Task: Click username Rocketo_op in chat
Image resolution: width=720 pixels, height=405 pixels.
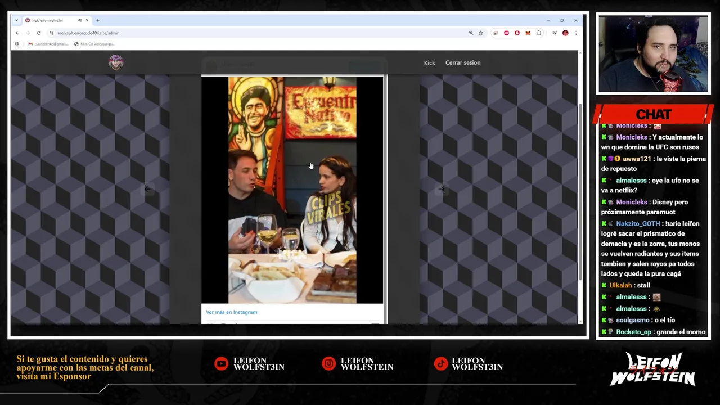Action: [x=633, y=332]
